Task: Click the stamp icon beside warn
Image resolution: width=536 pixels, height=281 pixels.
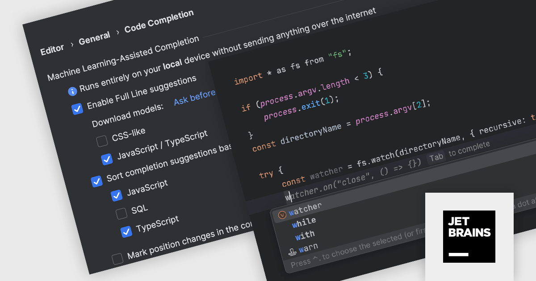Action: (293, 252)
